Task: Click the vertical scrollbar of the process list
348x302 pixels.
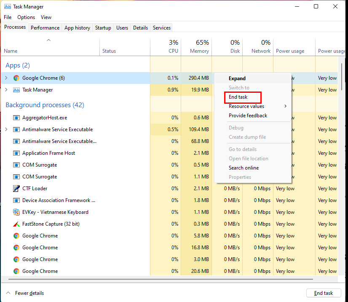Action: 342,77
